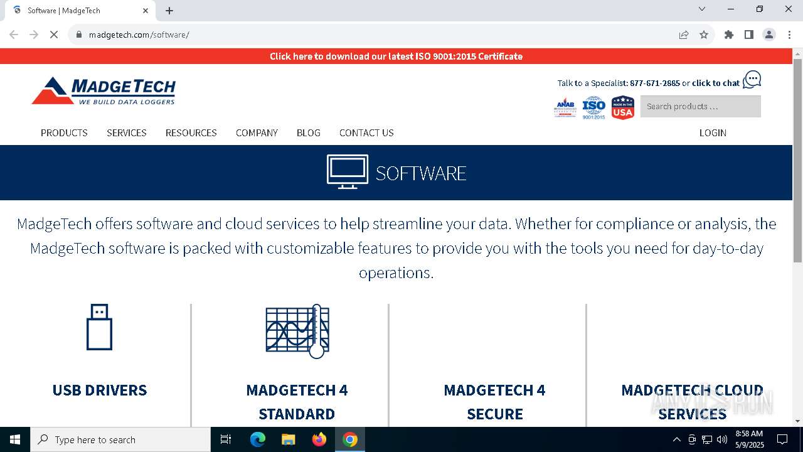Open File Explorer from the taskbar
The image size is (803, 452).
[289, 439]
